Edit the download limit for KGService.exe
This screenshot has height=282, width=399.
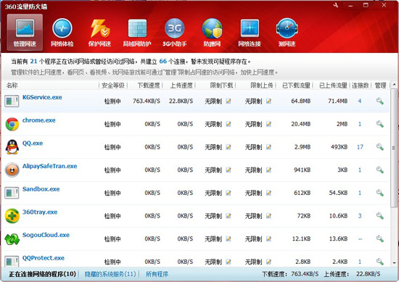tap(229, 101)
